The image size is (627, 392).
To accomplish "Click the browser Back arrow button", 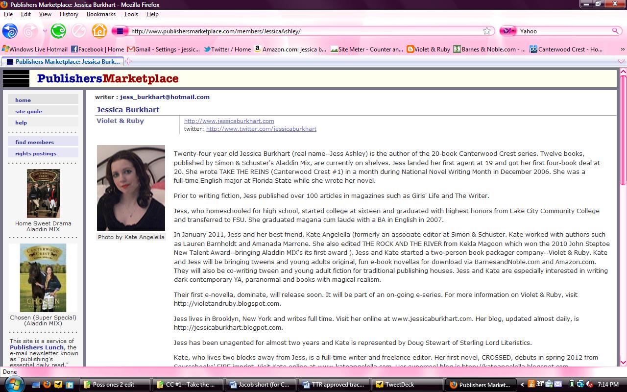I will [10, 31].
